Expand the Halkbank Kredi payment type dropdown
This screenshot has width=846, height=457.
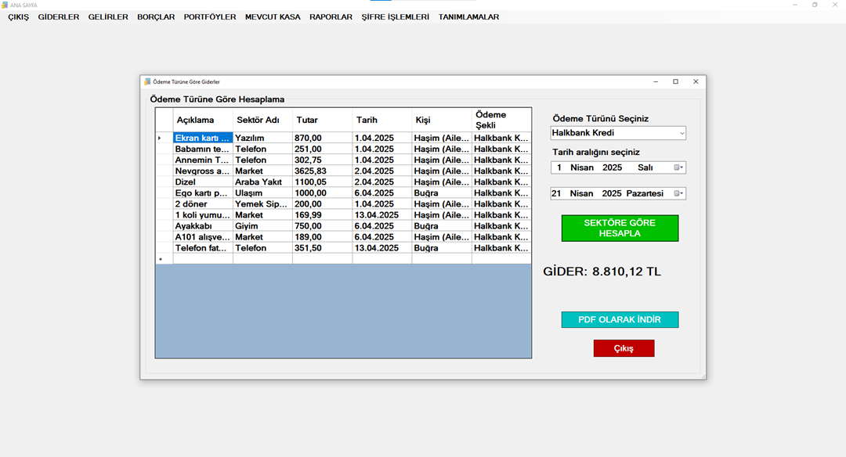681,133
